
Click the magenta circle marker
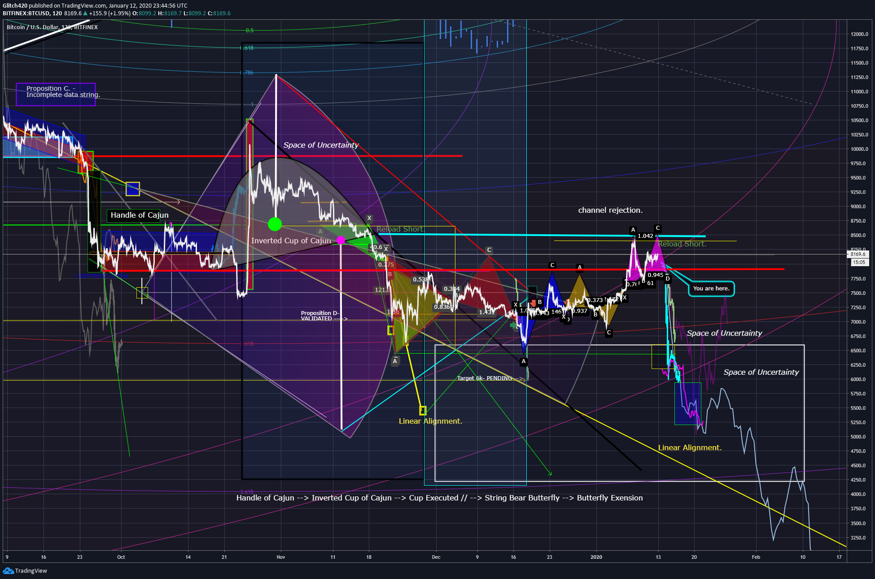coord(341,240)
